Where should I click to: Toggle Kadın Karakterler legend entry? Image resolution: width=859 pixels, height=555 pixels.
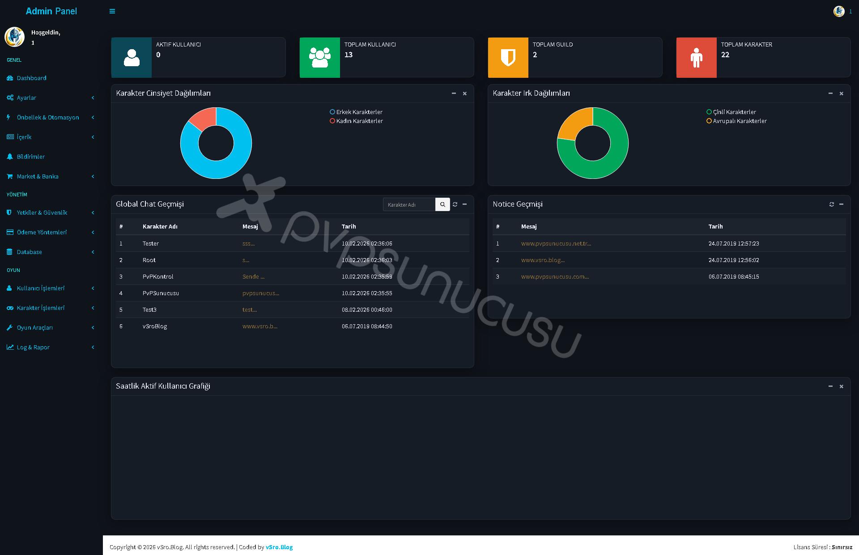tap(357, 121)
